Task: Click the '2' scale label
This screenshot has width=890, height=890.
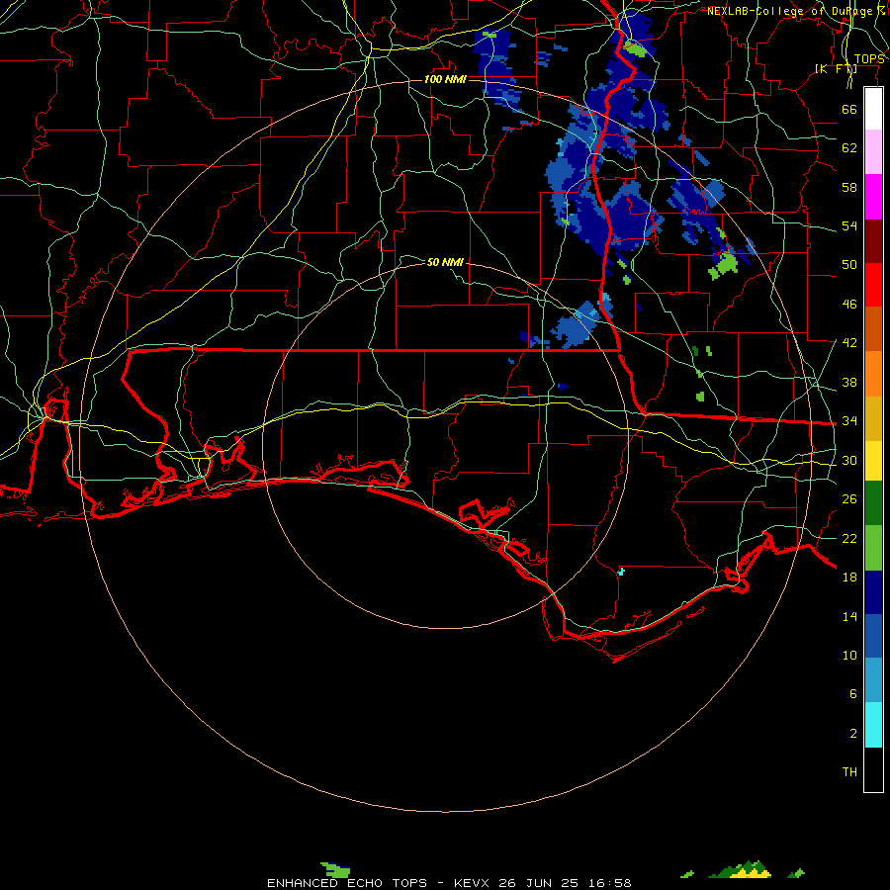Action: pyautogui.click(x=853, y=734)
